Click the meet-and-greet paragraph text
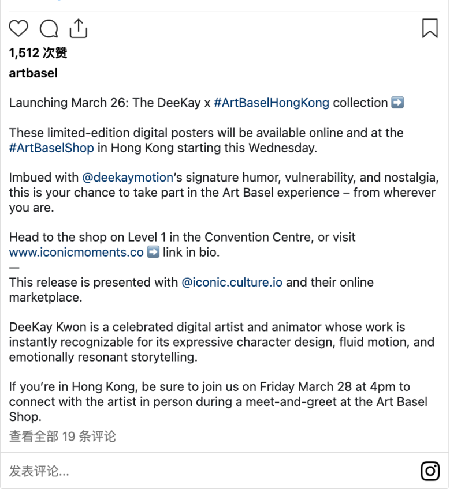Screen dimensions: 450x489 (x=218, y=402)
